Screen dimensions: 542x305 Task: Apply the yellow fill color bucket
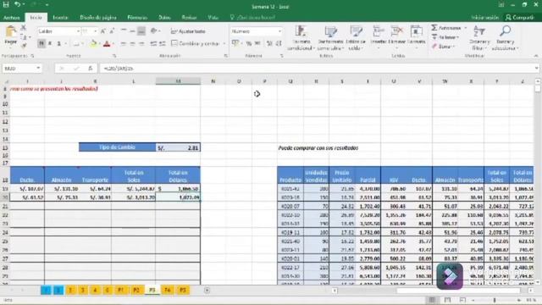click(x=93, y=43)
